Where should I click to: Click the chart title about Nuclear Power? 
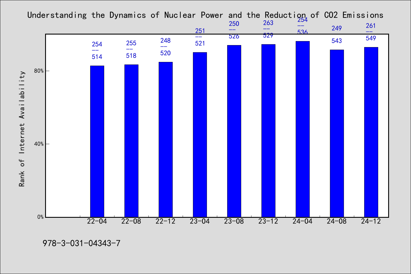pos(205,15)
